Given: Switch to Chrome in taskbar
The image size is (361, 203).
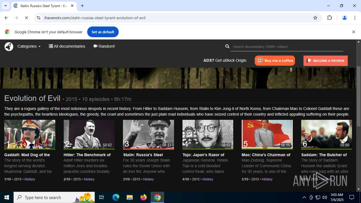Looking at the screenshot, I should [x=157, y=197].
